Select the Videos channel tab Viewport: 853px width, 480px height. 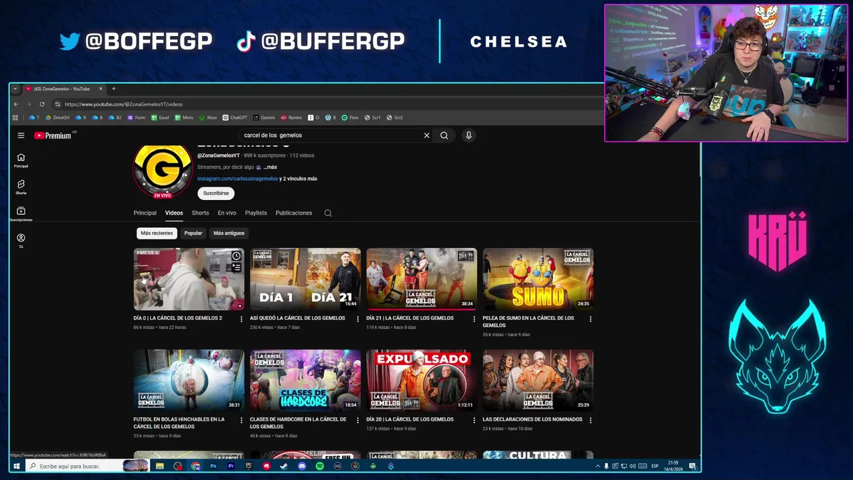pos(174,213)
